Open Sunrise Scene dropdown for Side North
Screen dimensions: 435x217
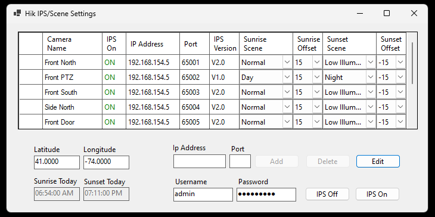tap(287, 107)
